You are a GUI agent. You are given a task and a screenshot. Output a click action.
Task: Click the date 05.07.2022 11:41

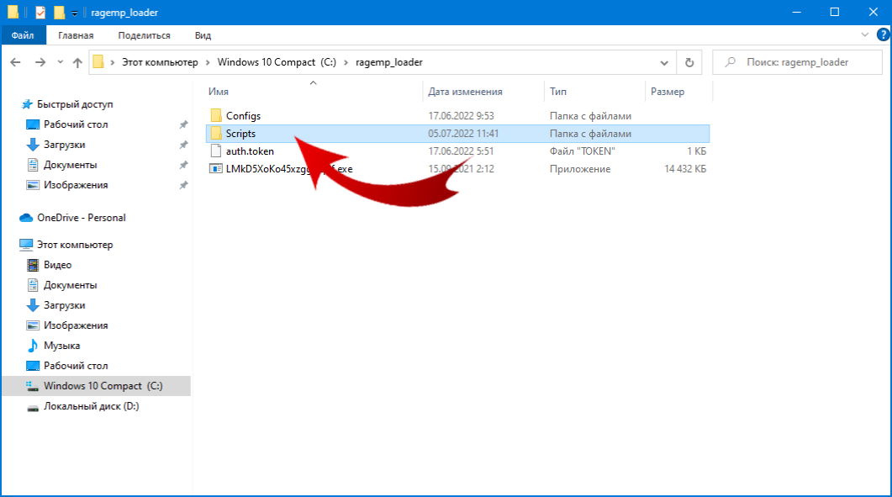[463, 133]
